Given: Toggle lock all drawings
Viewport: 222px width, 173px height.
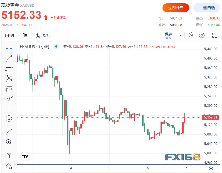Looking at the screenshot, I should [9, 165].
